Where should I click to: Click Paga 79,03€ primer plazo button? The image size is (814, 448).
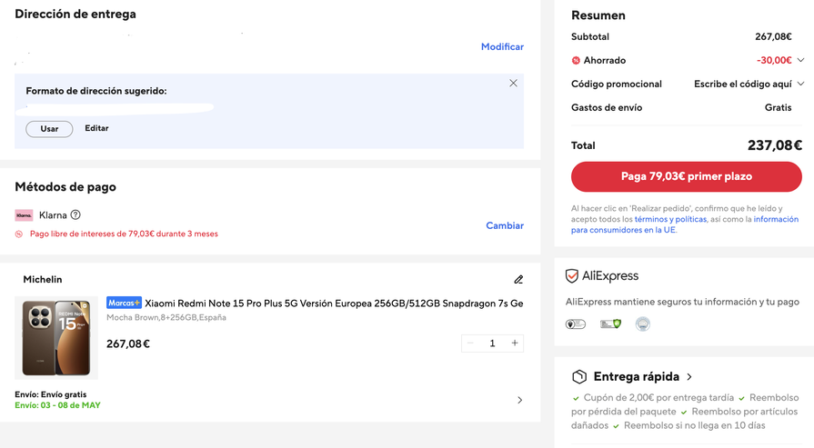click(x=687, y=176)
